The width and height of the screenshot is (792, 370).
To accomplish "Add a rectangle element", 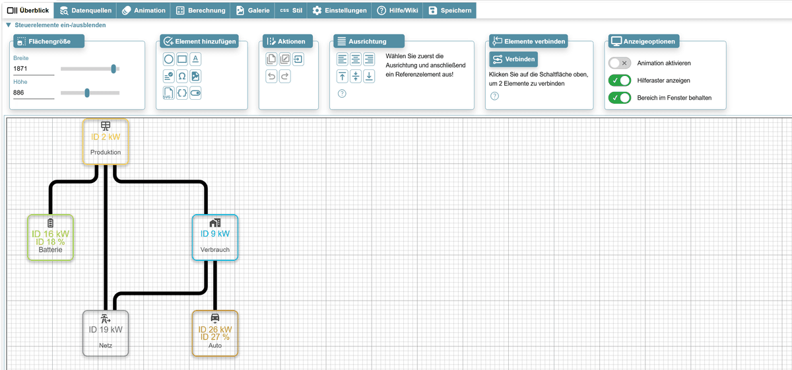I will coord(182,59).
